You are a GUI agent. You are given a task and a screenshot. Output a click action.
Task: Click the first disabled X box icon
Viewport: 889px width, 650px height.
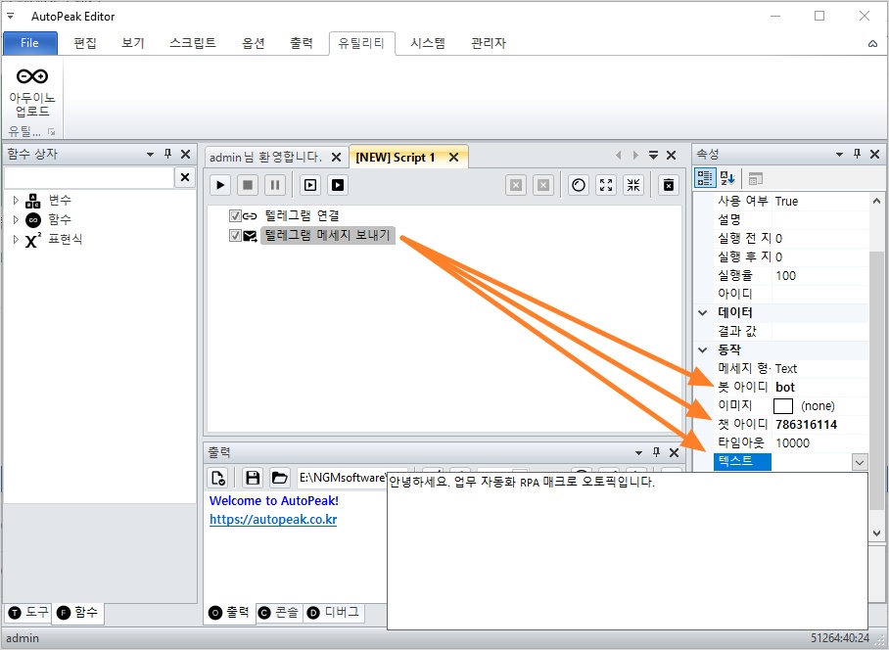516,185
